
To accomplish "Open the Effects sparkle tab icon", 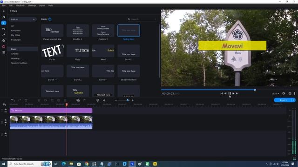I will 4,35.
